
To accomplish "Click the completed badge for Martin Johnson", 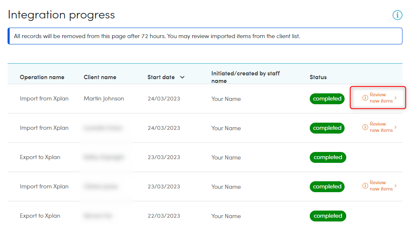I will [327, 99].
